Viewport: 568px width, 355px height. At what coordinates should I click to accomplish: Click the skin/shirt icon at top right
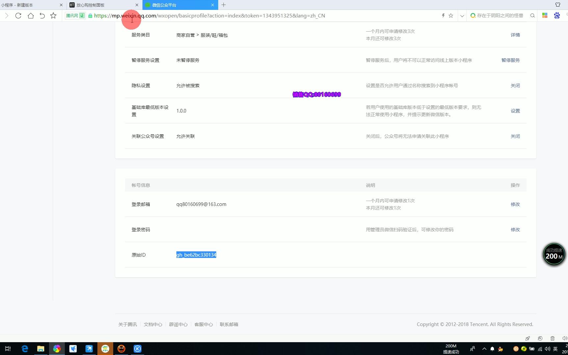(x=558, y=5)
